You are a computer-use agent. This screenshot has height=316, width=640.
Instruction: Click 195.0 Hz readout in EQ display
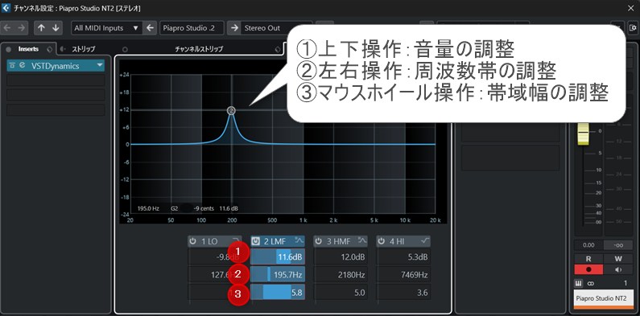pyautogui.click(x=148, y=208)
